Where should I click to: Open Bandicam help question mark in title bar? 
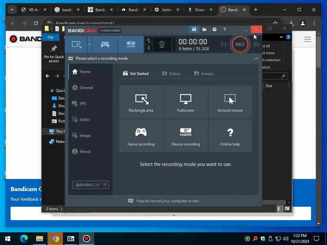(224, 30)
